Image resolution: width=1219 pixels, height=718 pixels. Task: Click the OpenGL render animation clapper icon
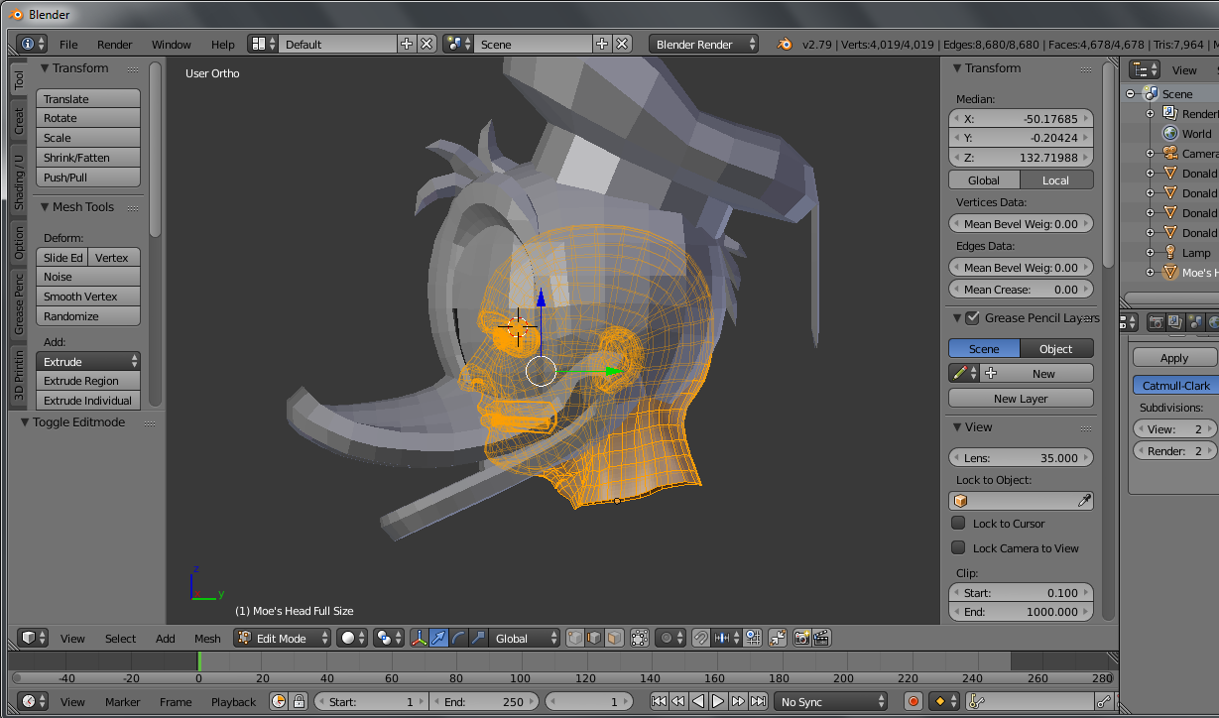click(x=821, y=639)
